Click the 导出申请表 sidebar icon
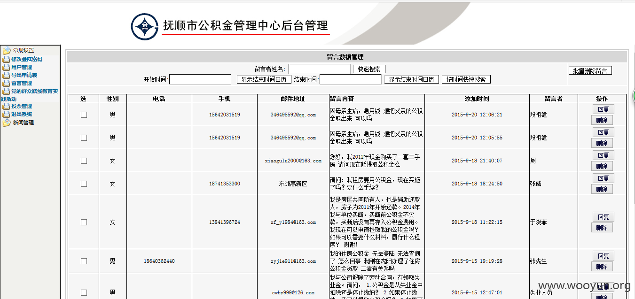The width and height of the screenshot is (635, 299). pyautogui.click(x=6, y=75)
